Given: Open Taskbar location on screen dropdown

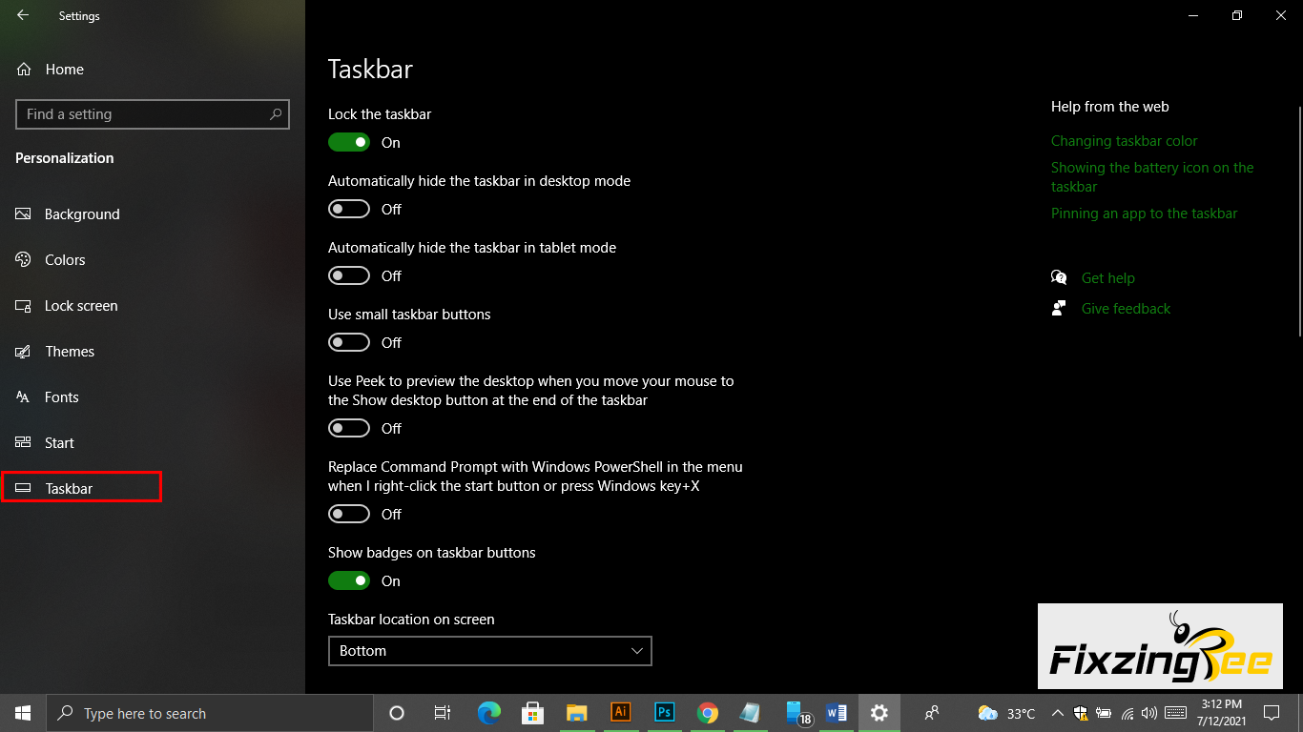Looking at the screenshot, I should [489, 651].
